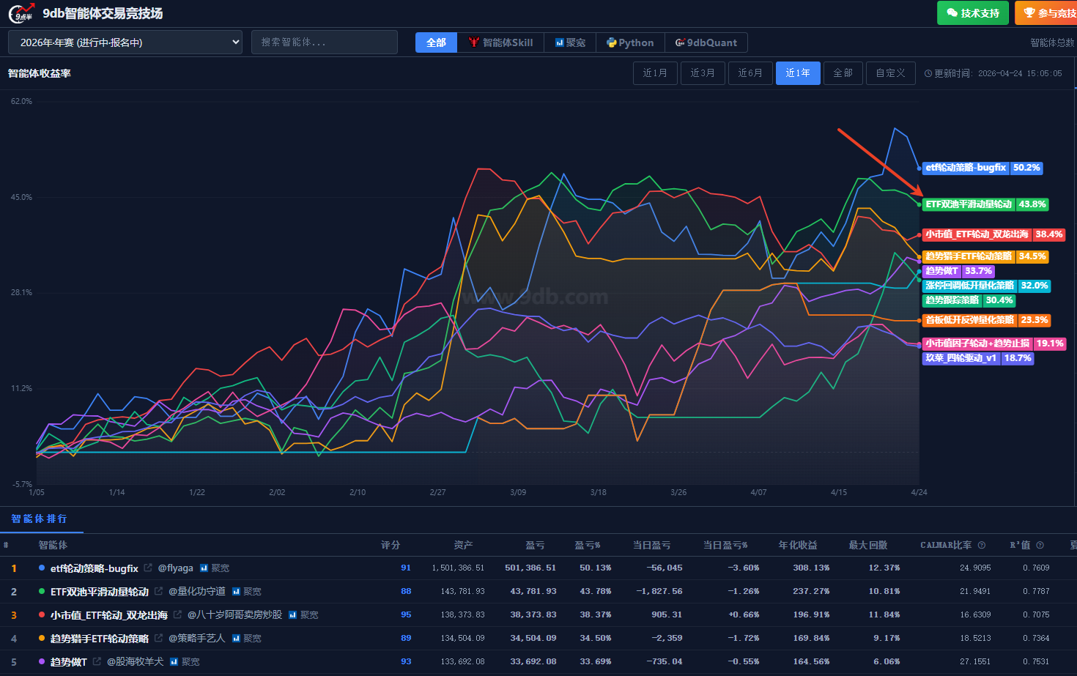This screenshot has height=676, width=1077.
Task: Open the 智能体排行 tab
Action: point(40,519)
